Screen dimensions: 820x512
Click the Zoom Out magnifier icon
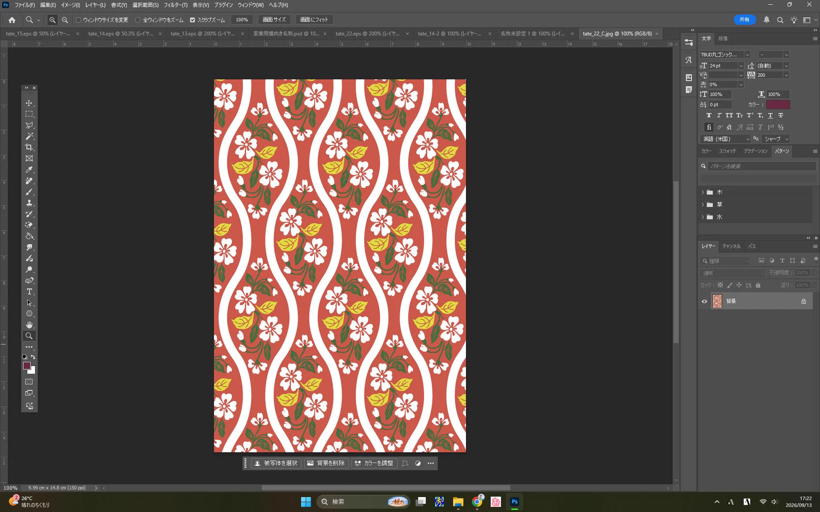(65, 20)
